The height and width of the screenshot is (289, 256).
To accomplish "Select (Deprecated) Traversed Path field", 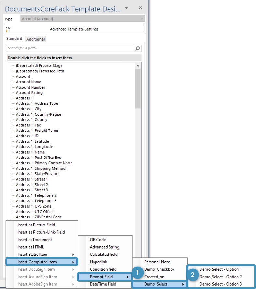I will pos(40,71).
